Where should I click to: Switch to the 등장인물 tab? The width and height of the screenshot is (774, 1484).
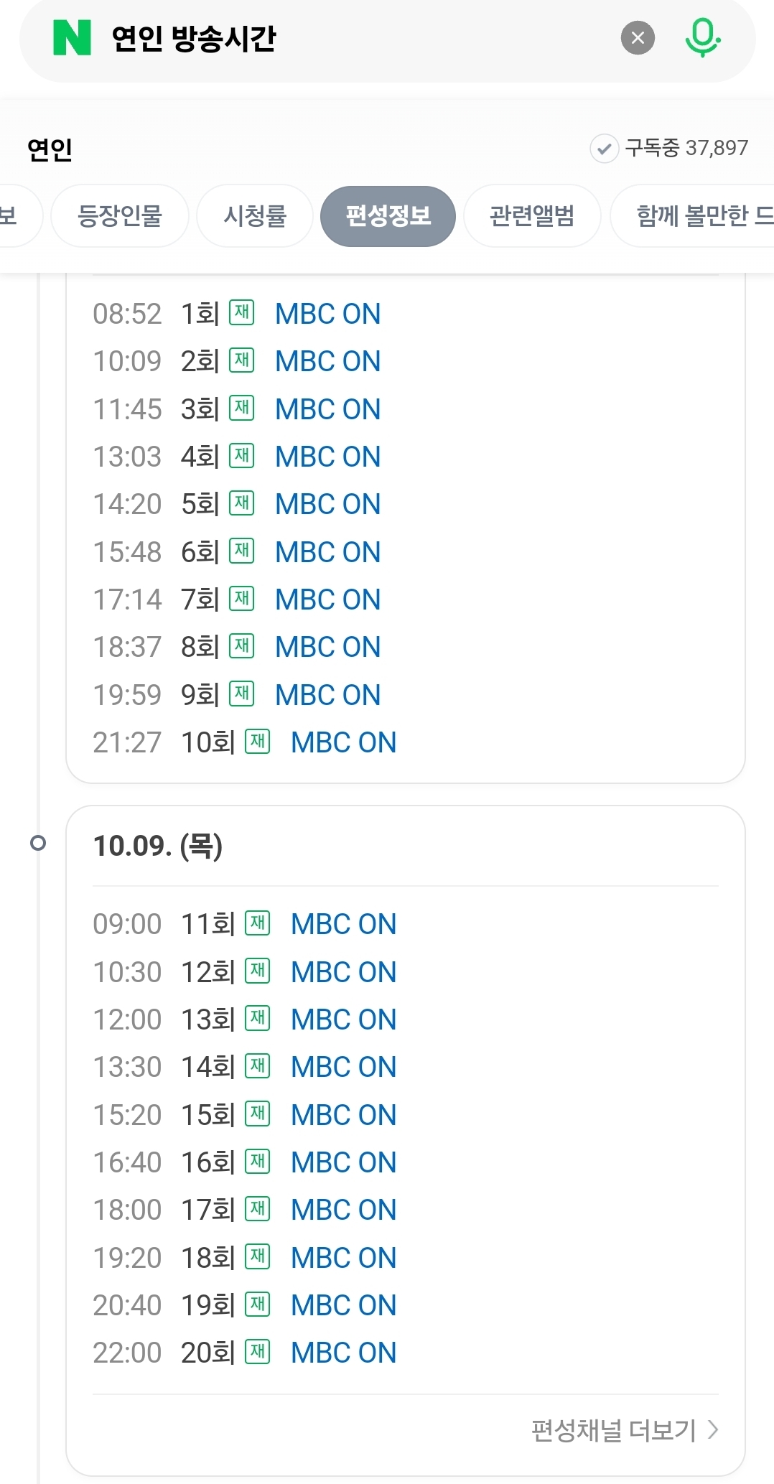pos(120,215)
